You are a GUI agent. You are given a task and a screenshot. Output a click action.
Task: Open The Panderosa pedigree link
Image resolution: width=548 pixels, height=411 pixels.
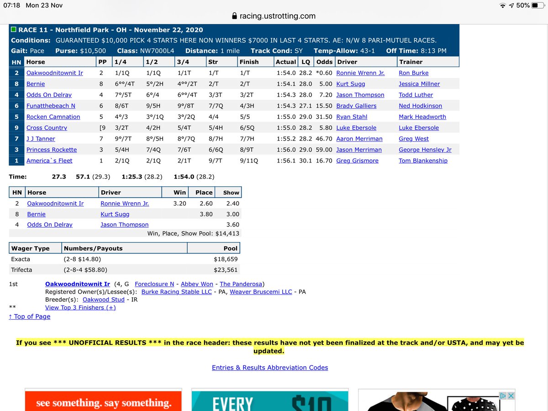tap(241, 284)
